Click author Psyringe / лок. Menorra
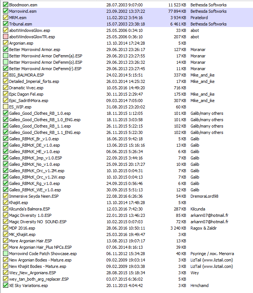The image size is (253, 293). click(212, 254)
